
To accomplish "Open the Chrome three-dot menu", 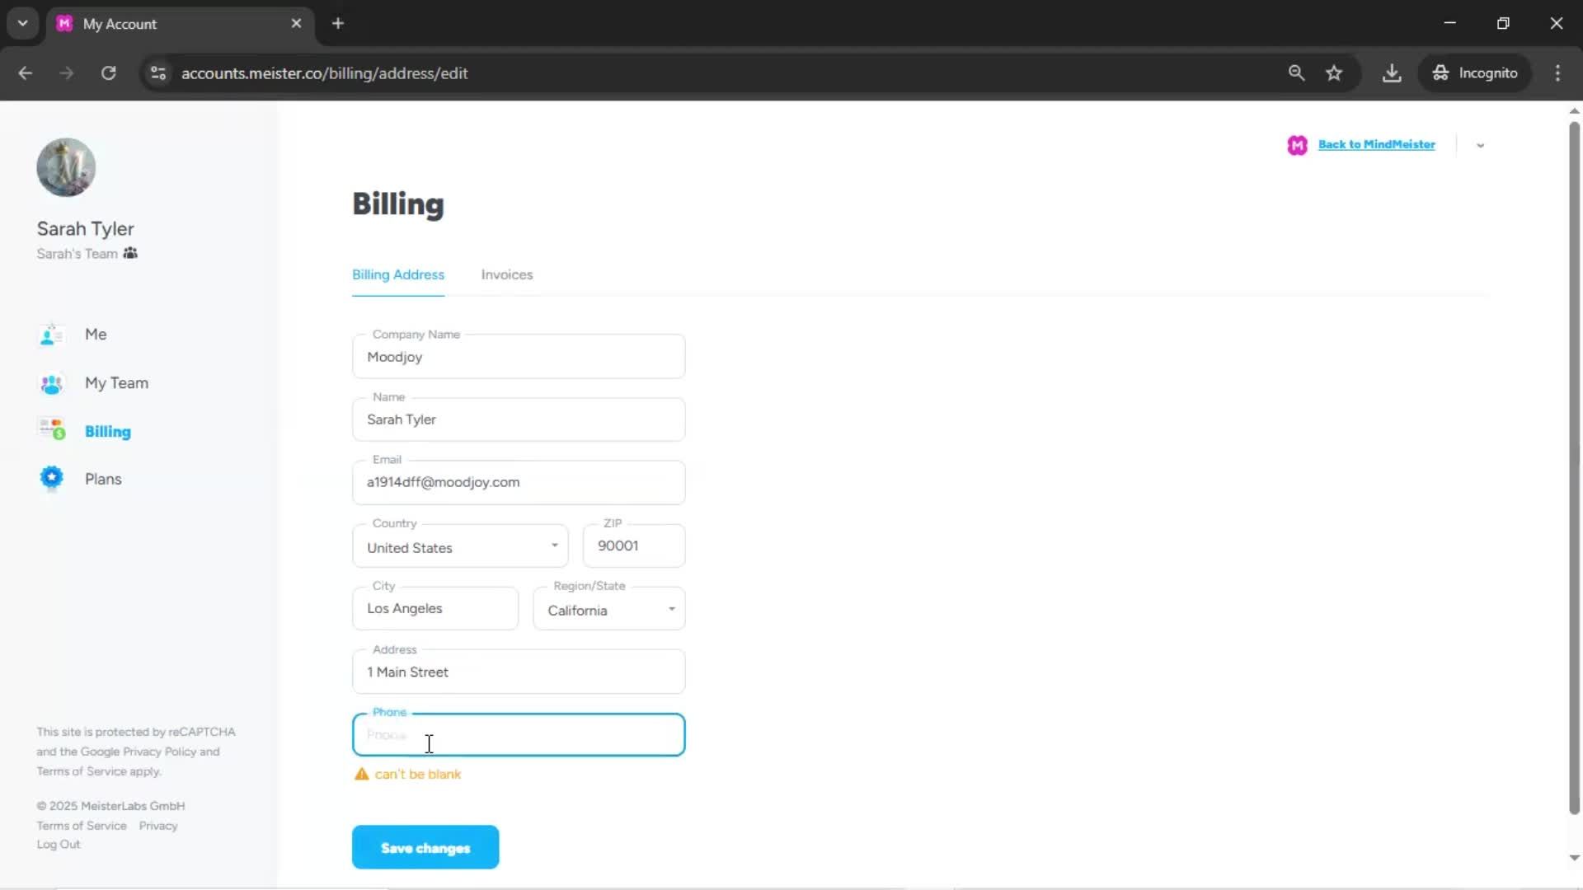I will point(1557,73).
